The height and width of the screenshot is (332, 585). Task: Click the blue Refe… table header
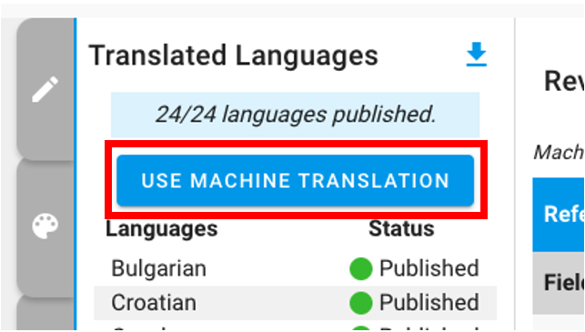click(x=559, y=215)
